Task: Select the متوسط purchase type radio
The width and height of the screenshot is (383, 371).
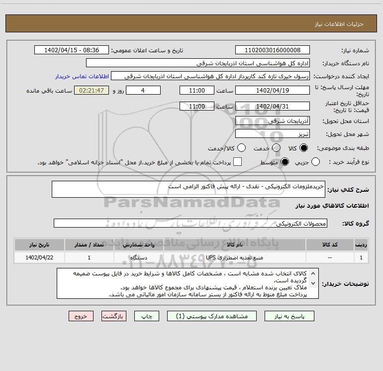Action: pyautogui.click(x=285, y=162)
